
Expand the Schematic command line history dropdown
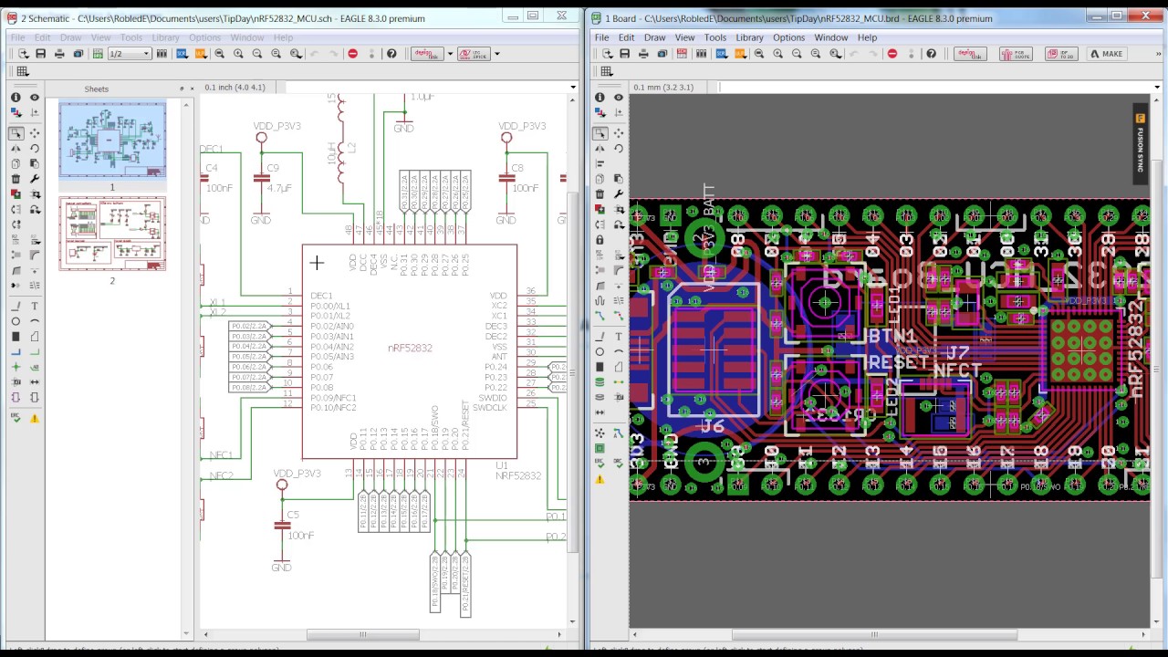coord(572,88)
